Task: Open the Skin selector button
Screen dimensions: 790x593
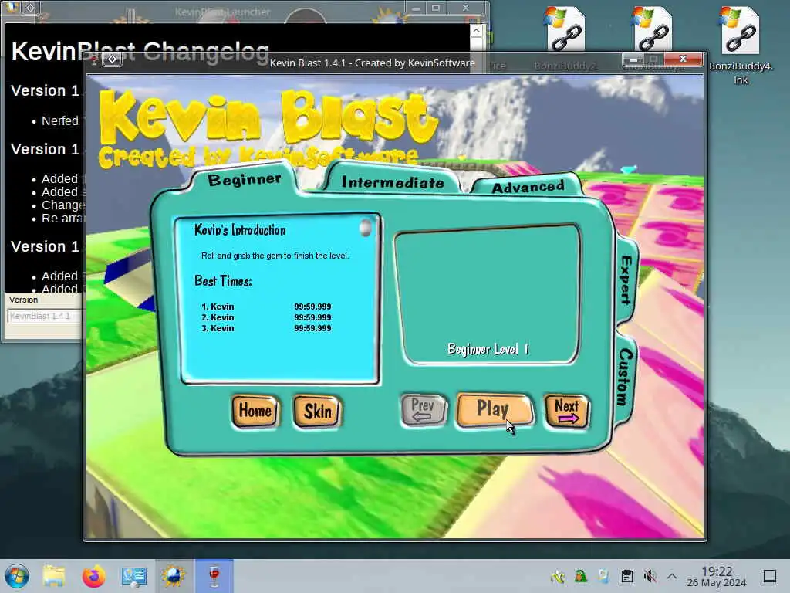Action: [x=317, y=412]
